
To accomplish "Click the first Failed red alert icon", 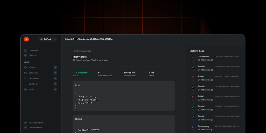I will coord(193,77).
